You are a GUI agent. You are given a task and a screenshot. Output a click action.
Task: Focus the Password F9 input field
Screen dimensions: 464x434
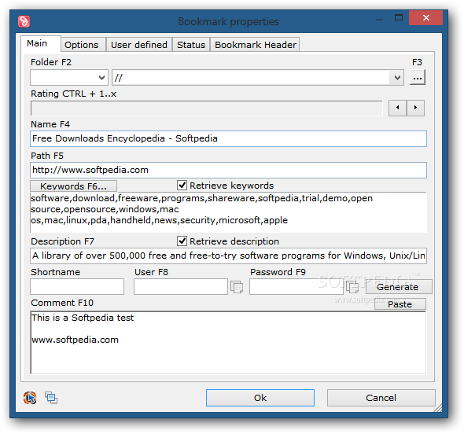296,286
